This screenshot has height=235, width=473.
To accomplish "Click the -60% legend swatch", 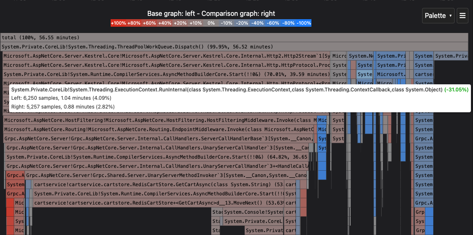I will 273,23.
